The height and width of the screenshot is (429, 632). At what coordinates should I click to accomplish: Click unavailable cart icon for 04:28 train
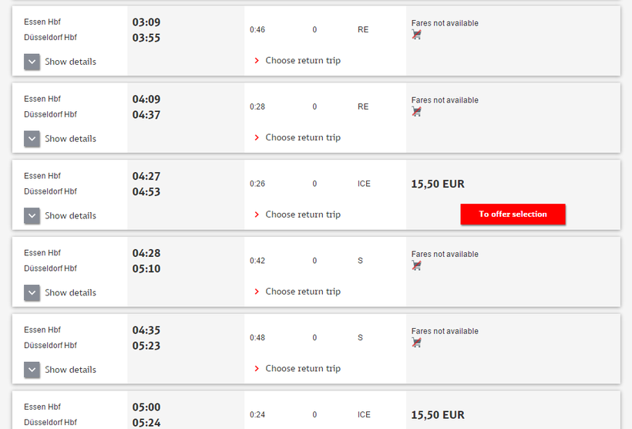(x=416, y=265)
